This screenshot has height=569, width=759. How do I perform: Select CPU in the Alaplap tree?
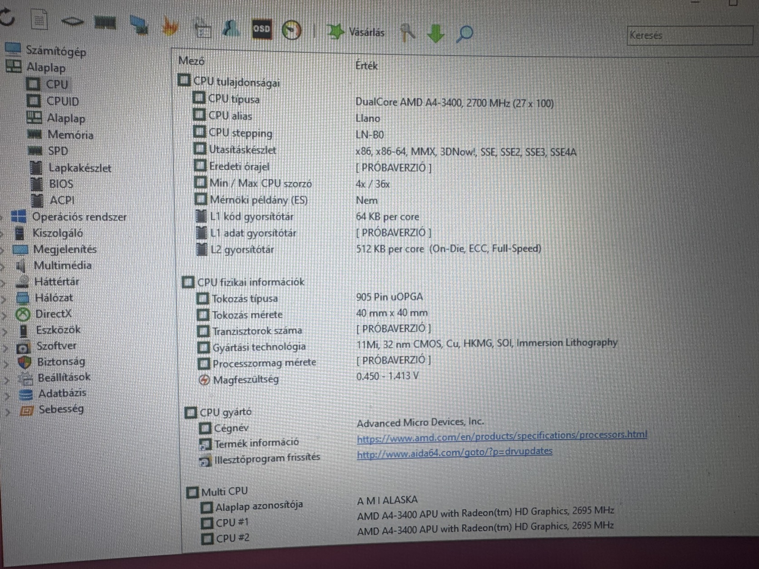click(x=57, y=84)
